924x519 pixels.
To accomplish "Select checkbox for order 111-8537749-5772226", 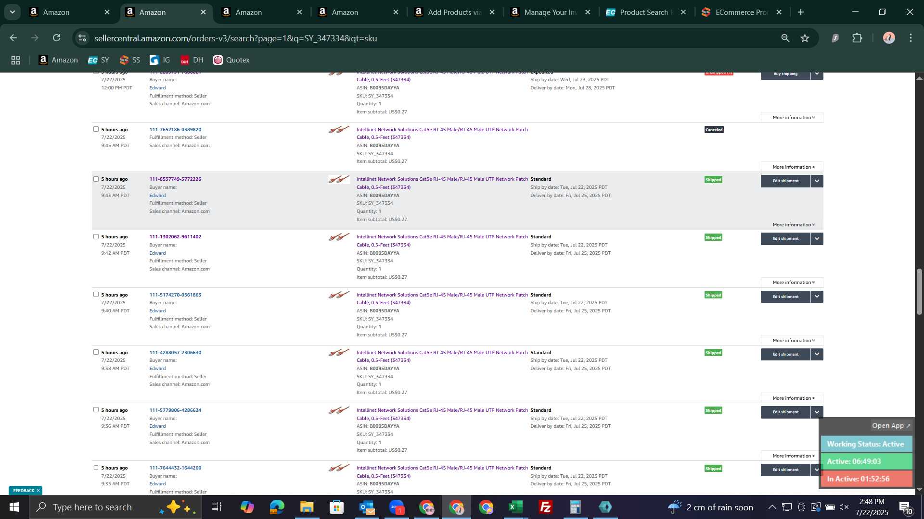I will [x=96, y=179].
